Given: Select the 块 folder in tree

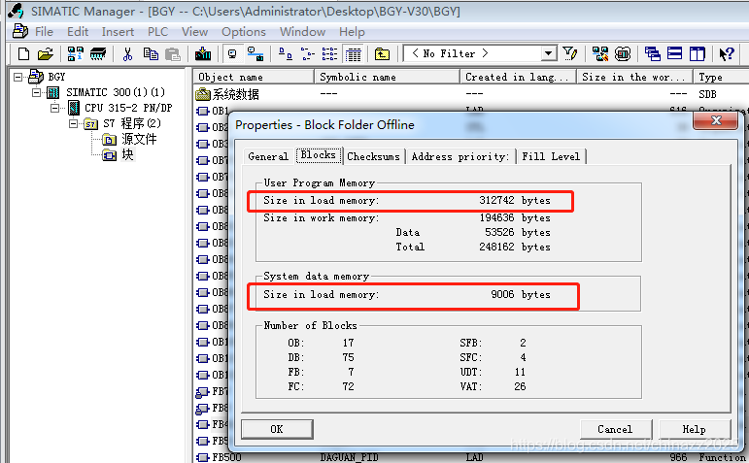Looking at the screenshot, I should tap(127, 154).
